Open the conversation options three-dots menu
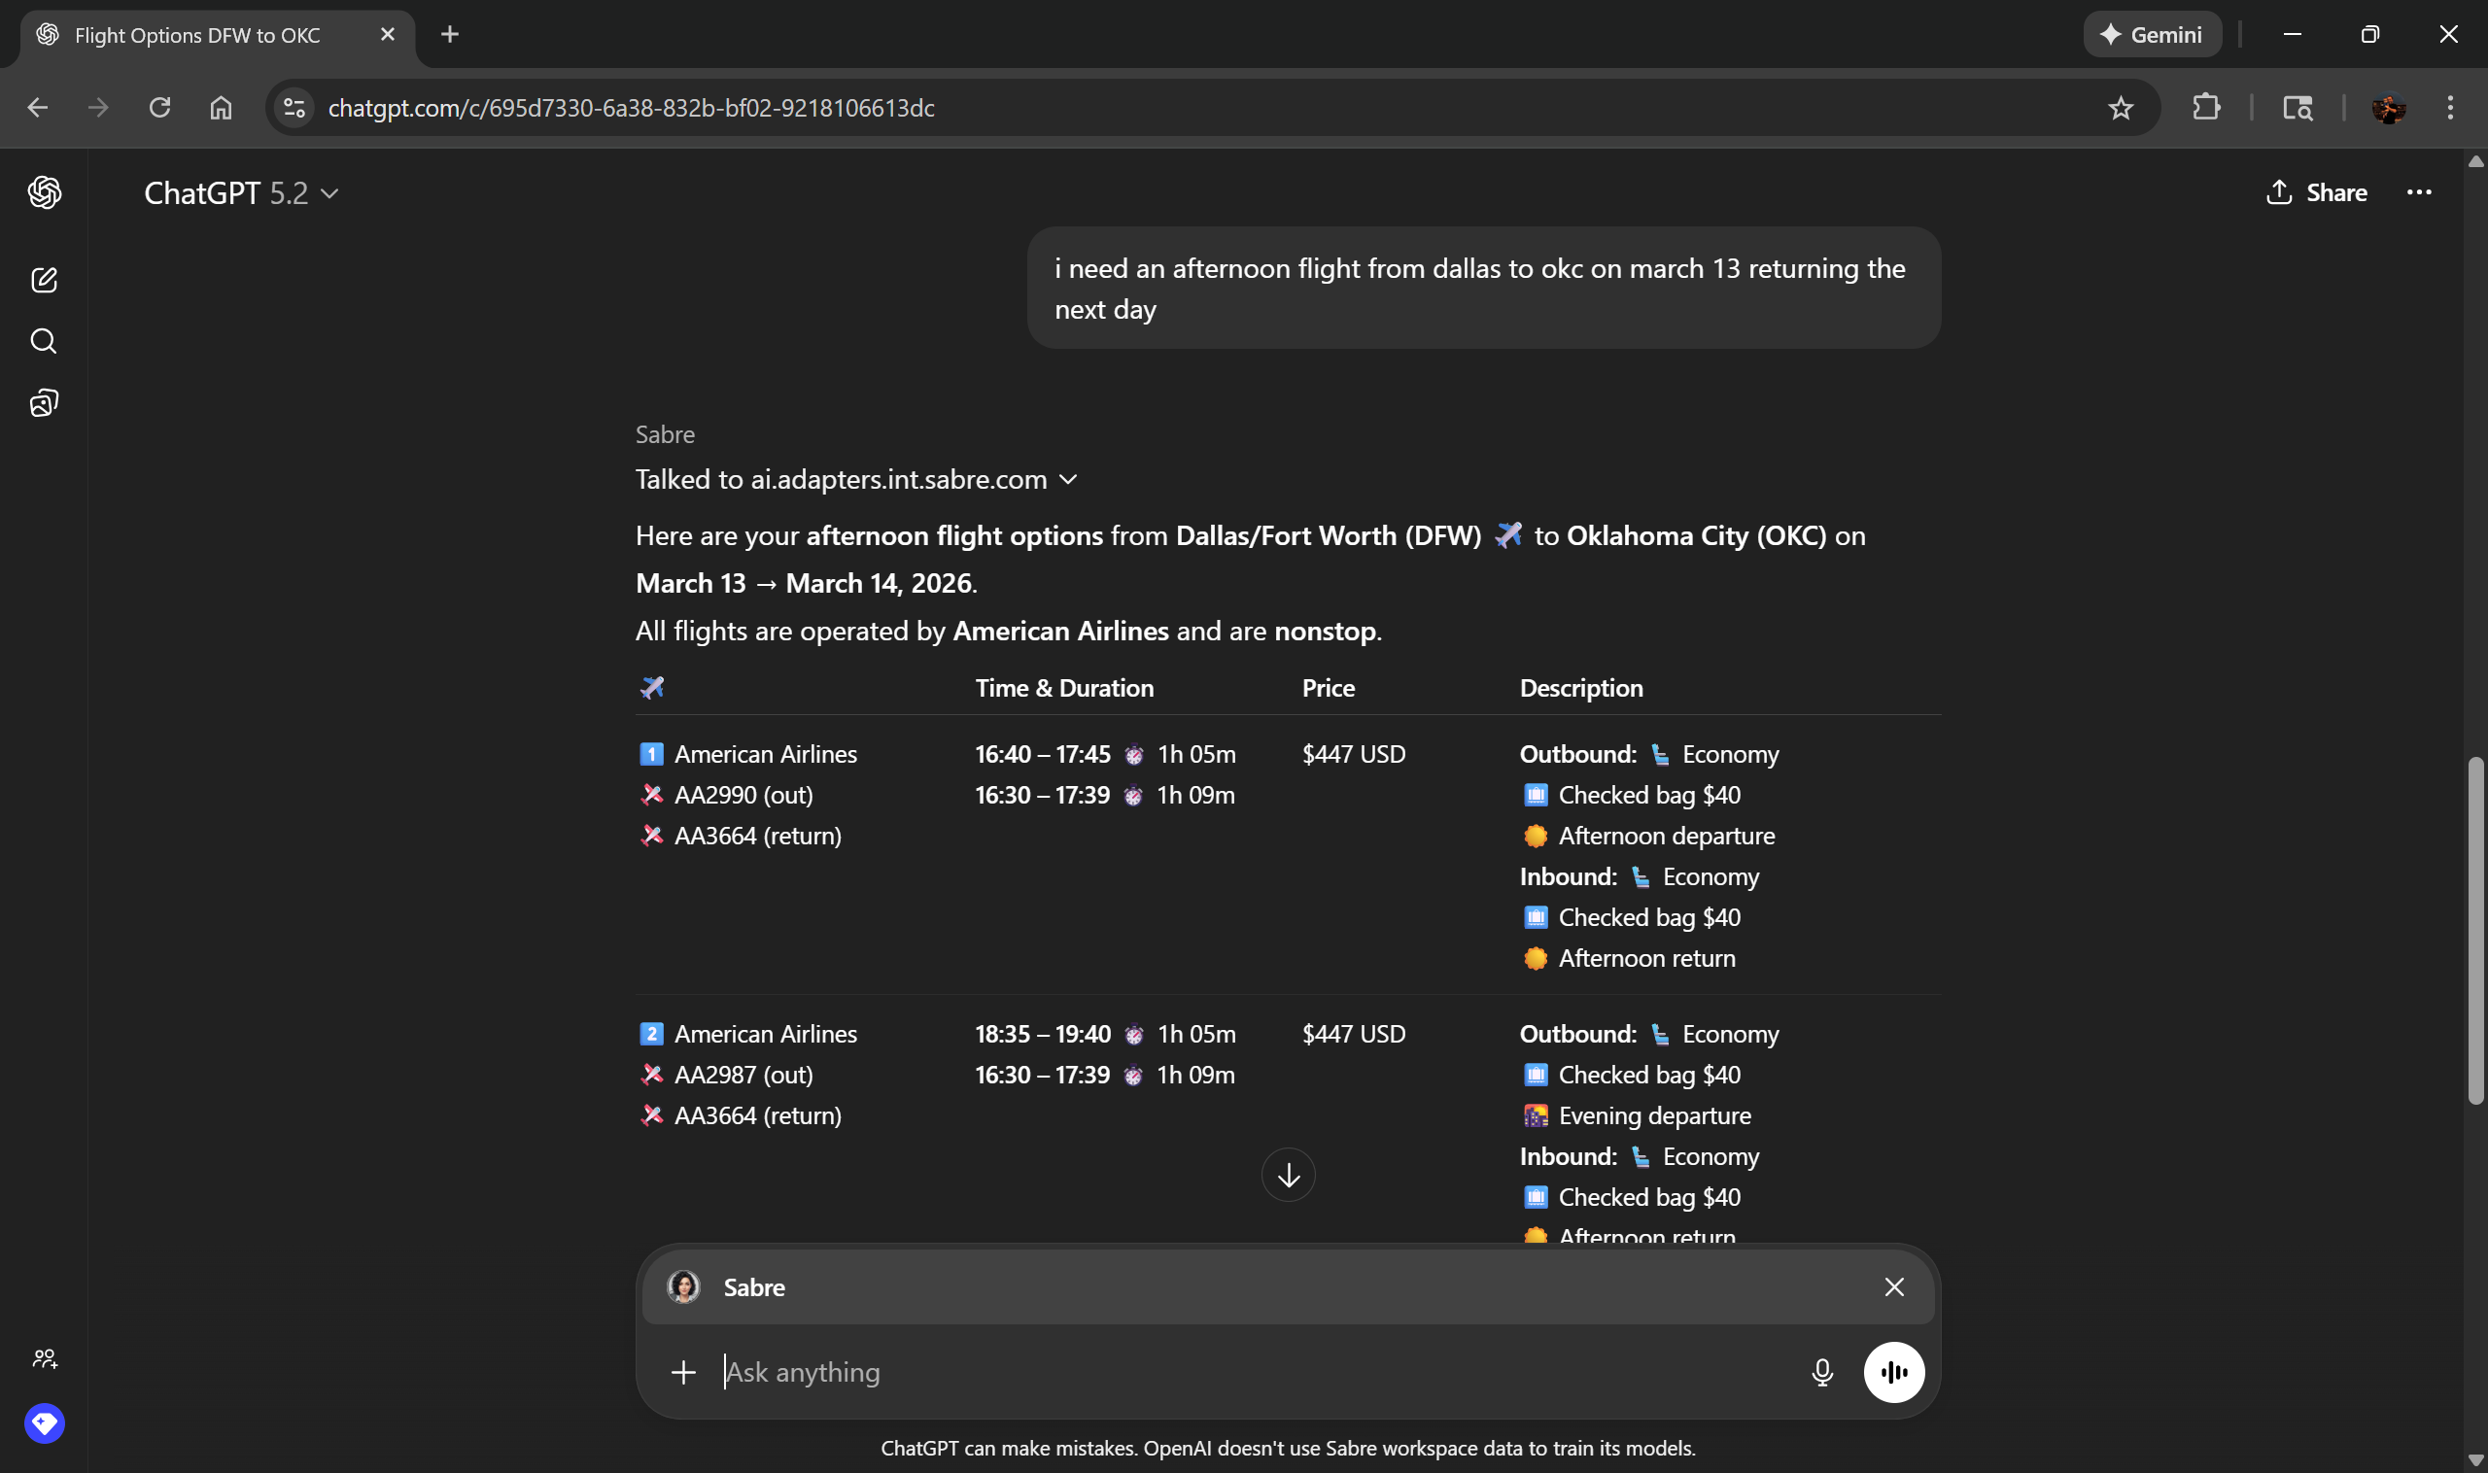This screenshot has height=1473, width=2488. point(2418,192)
